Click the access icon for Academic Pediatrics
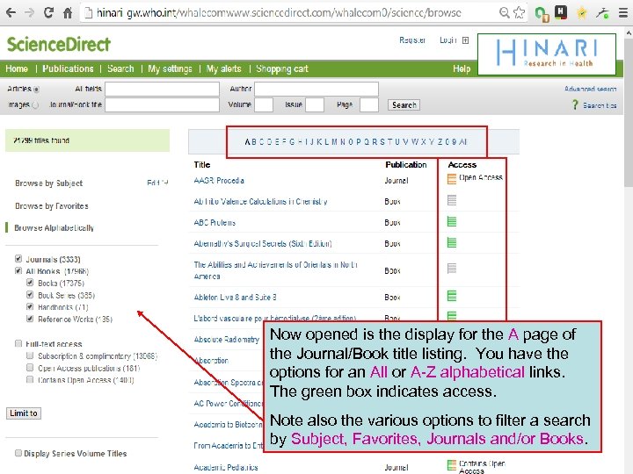 tap(452, 464)
